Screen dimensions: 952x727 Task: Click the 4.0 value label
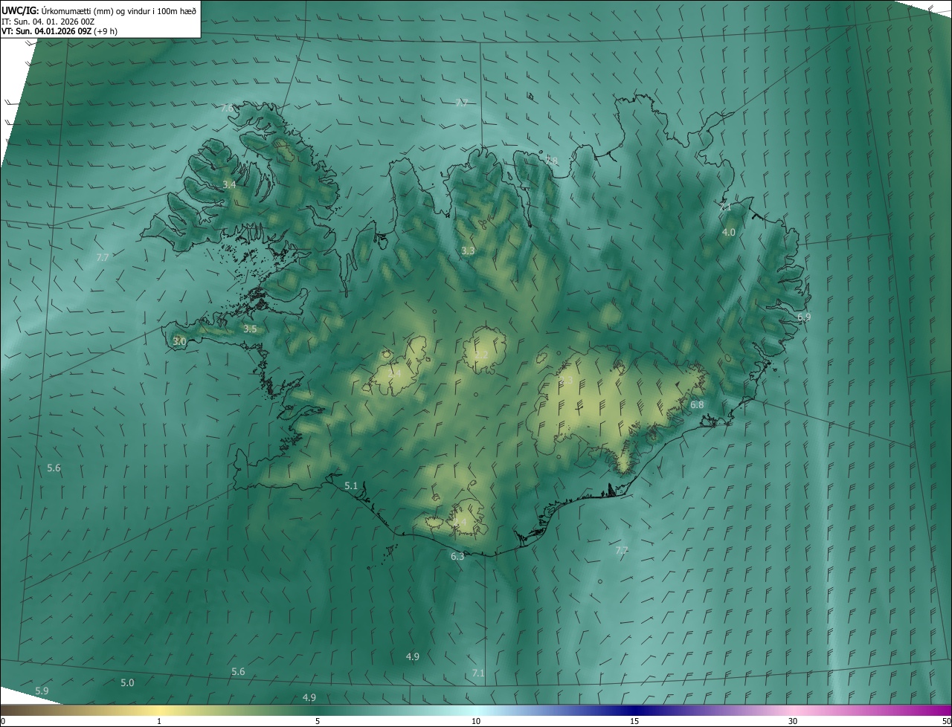(729, 232)
